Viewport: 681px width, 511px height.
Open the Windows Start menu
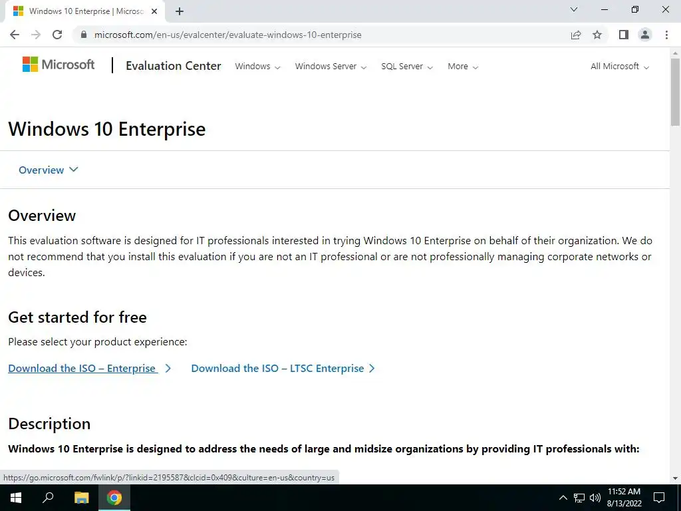15,498
